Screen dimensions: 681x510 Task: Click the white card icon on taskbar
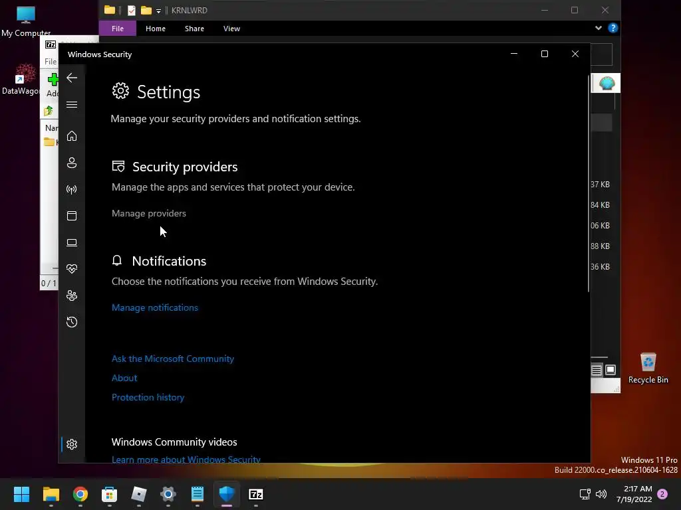139,494
